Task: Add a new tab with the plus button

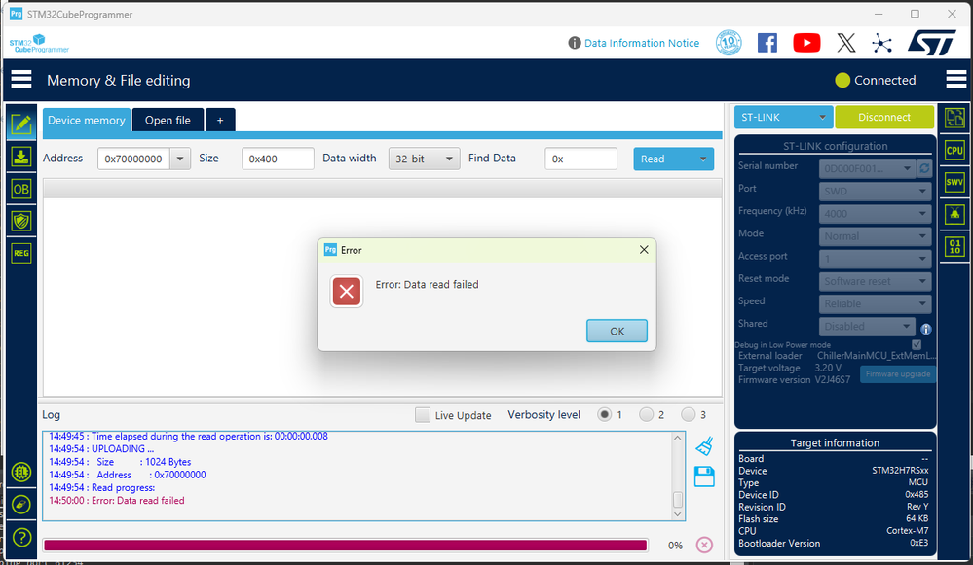Action: [220, 121]
